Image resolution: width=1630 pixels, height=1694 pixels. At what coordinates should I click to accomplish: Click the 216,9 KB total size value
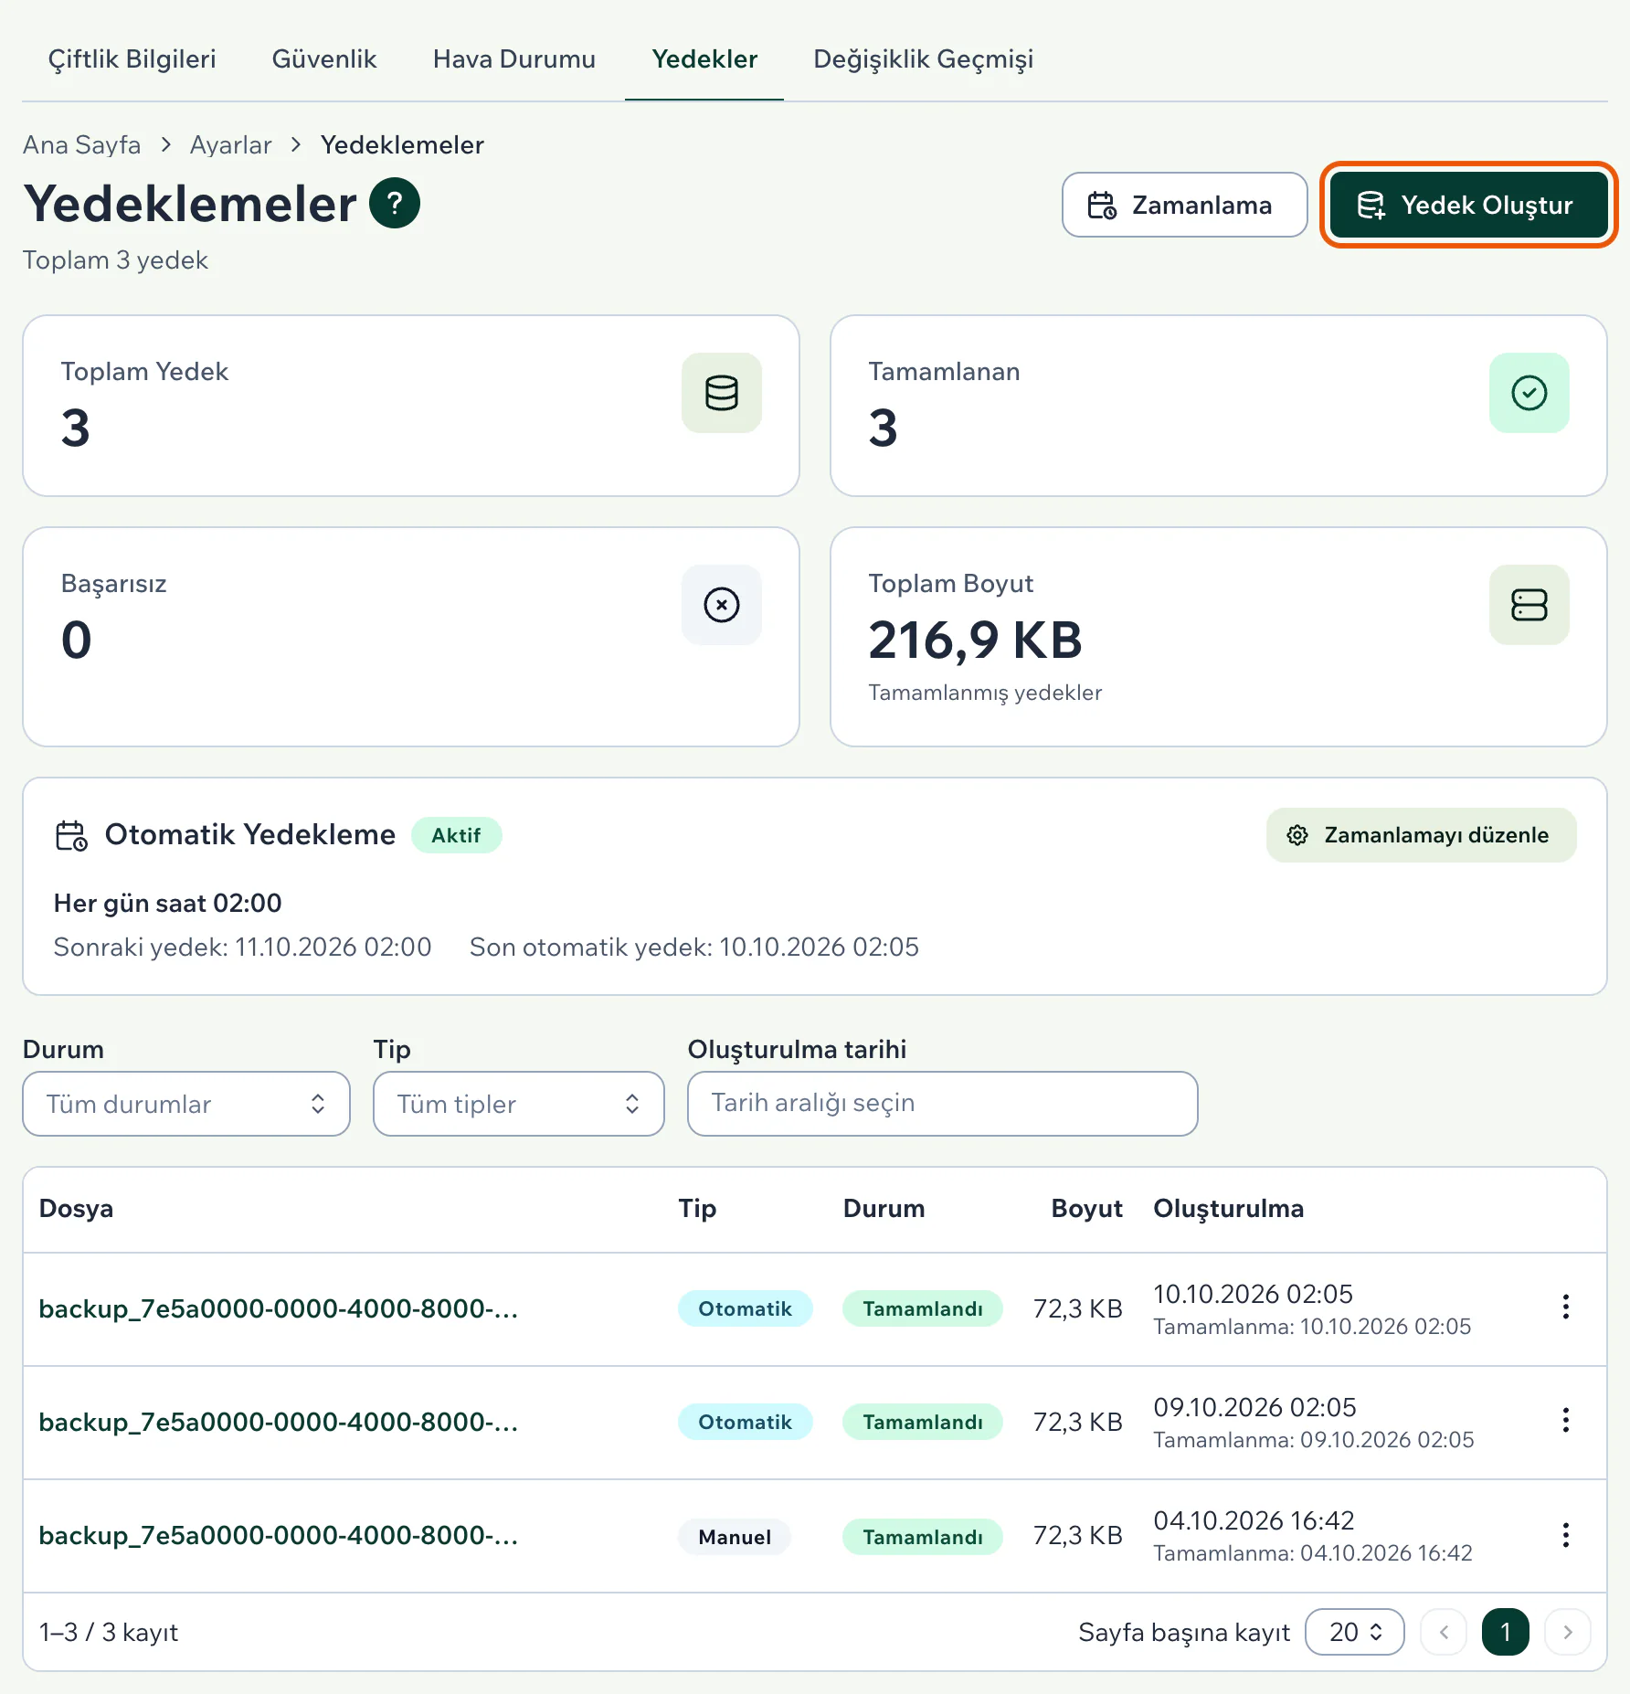coord(975,640)
